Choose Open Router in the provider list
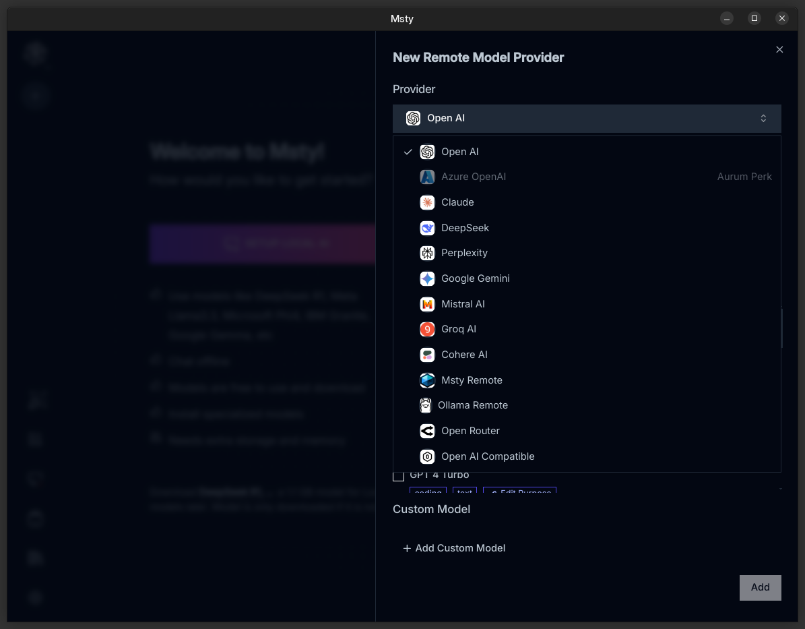This screenshot has width=805, height=629. pyautogui.click(x=470, y=431)
